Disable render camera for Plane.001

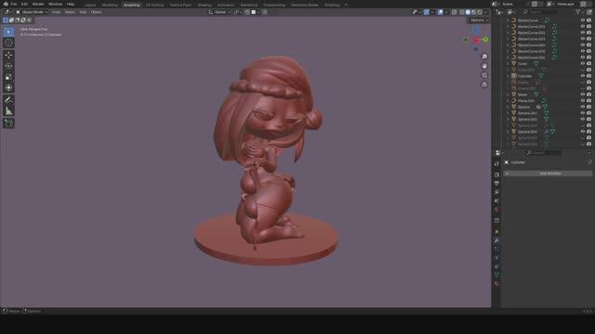tap(588, 101)
